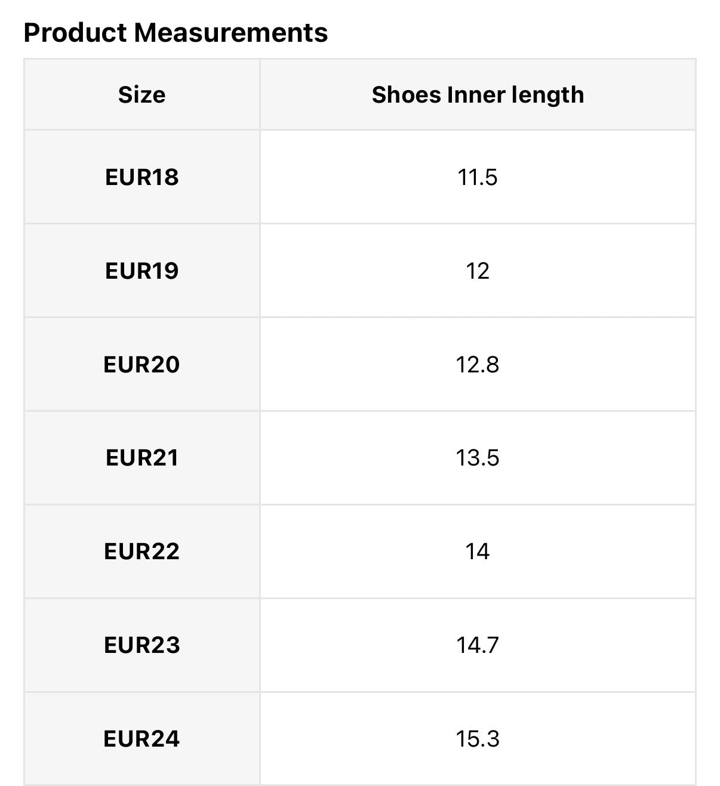The width and height of the screenshot is (720, 786).
Task: Select the EUR20 size cell
Action: click(141, 365)
